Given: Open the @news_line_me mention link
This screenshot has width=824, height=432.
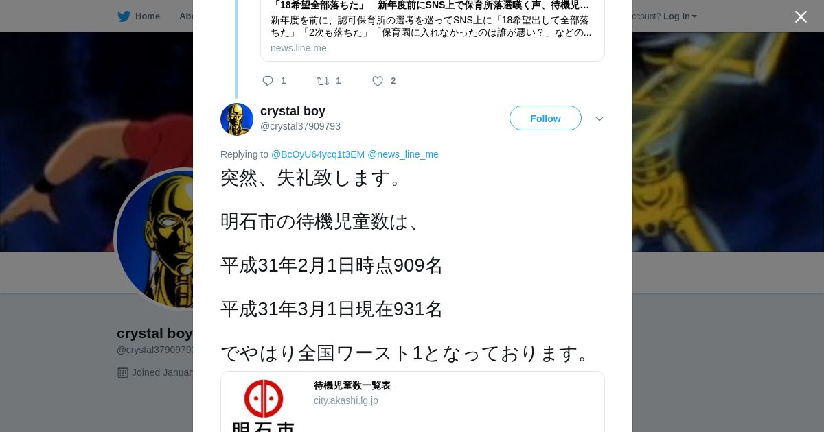Looking at the screenshot, I should [x=403, y=154].
